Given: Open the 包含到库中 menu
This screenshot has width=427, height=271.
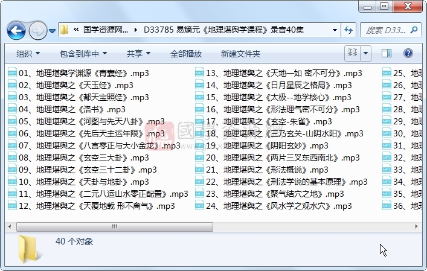Looking at the screenshot, I should (x=83, y=53).
